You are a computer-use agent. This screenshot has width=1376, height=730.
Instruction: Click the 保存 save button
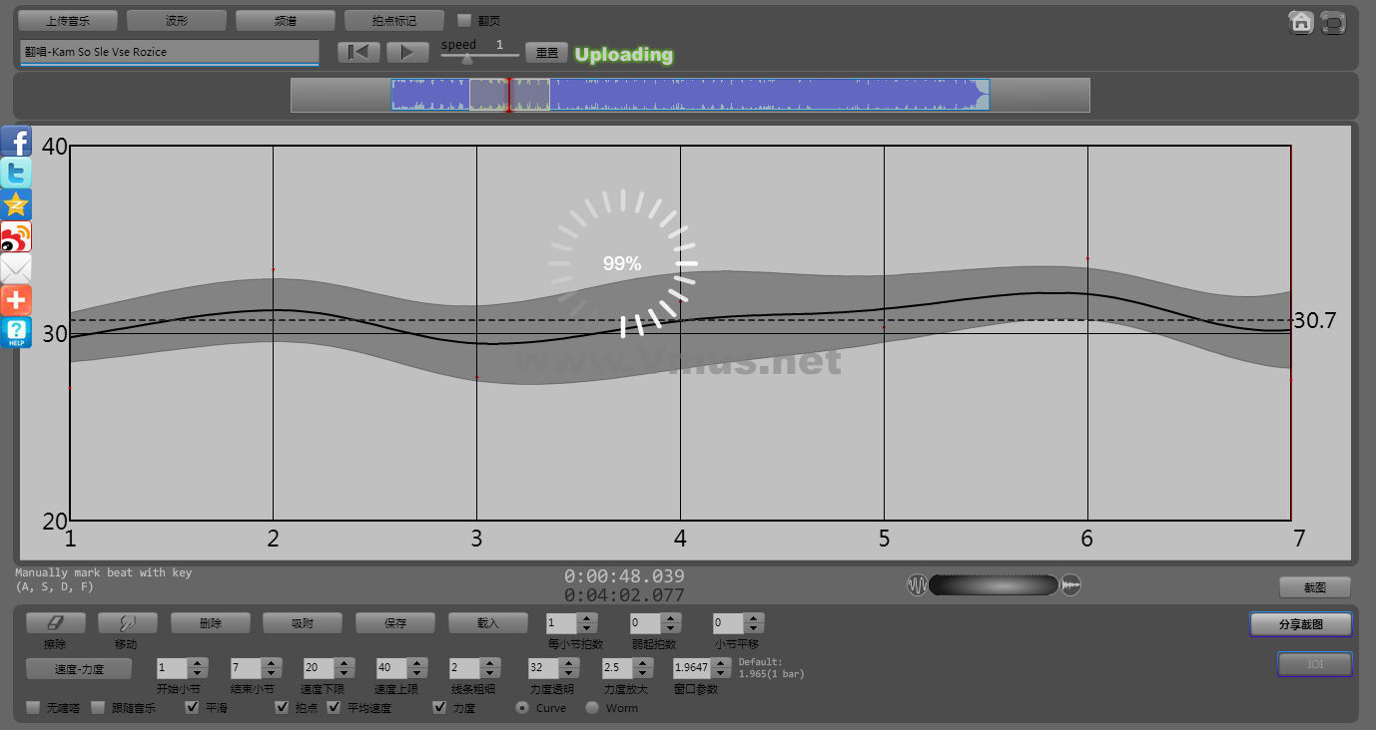(x=395, y=623)
